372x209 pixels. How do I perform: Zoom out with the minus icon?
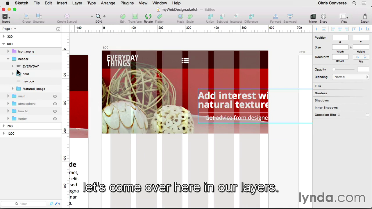tap(92, 17)
